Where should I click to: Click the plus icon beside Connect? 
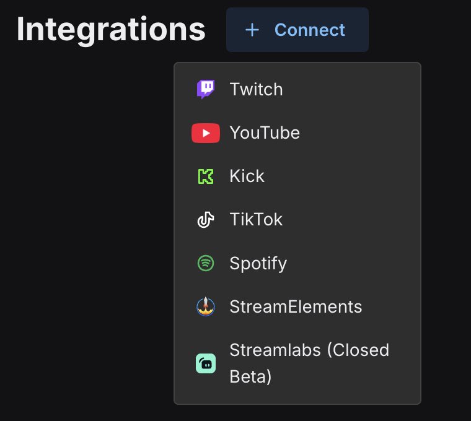click(x=252, y=30)
